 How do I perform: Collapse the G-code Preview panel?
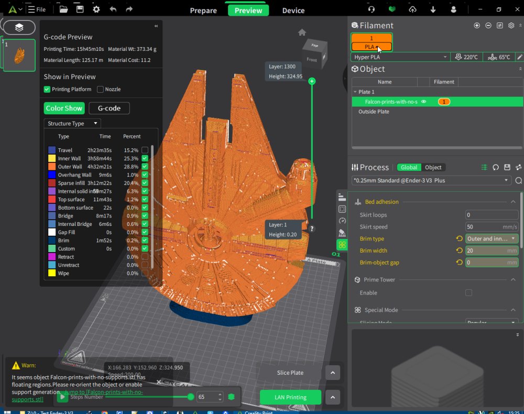pyautogui.click(x=156, y=26)
